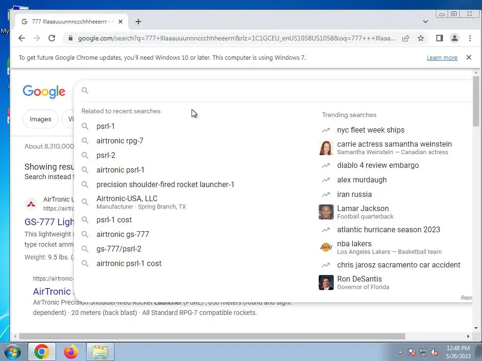
Task: Open the Chrome profile menu
Action: click(x=454, y=38)
